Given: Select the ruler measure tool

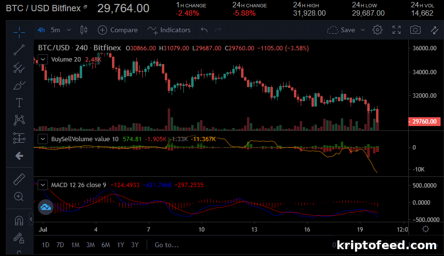Looking at the screenshot, I should coord(19,179).
